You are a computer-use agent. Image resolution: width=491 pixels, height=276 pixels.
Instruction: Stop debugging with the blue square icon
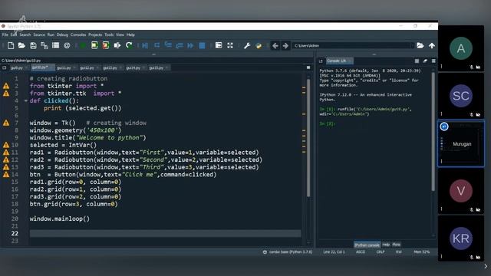(x=203, y=46)
